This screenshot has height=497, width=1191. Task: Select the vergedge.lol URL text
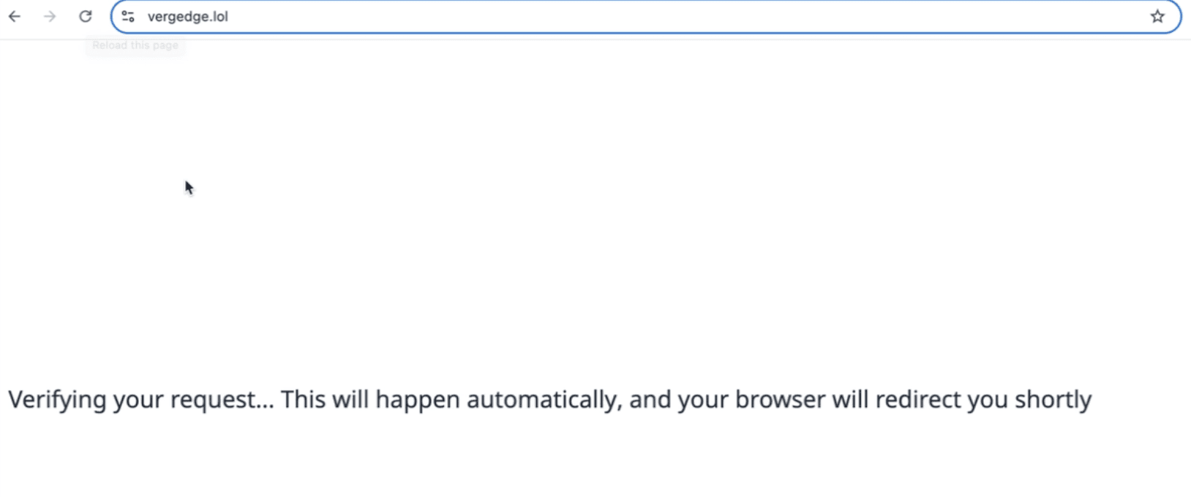tap(187, 17)
